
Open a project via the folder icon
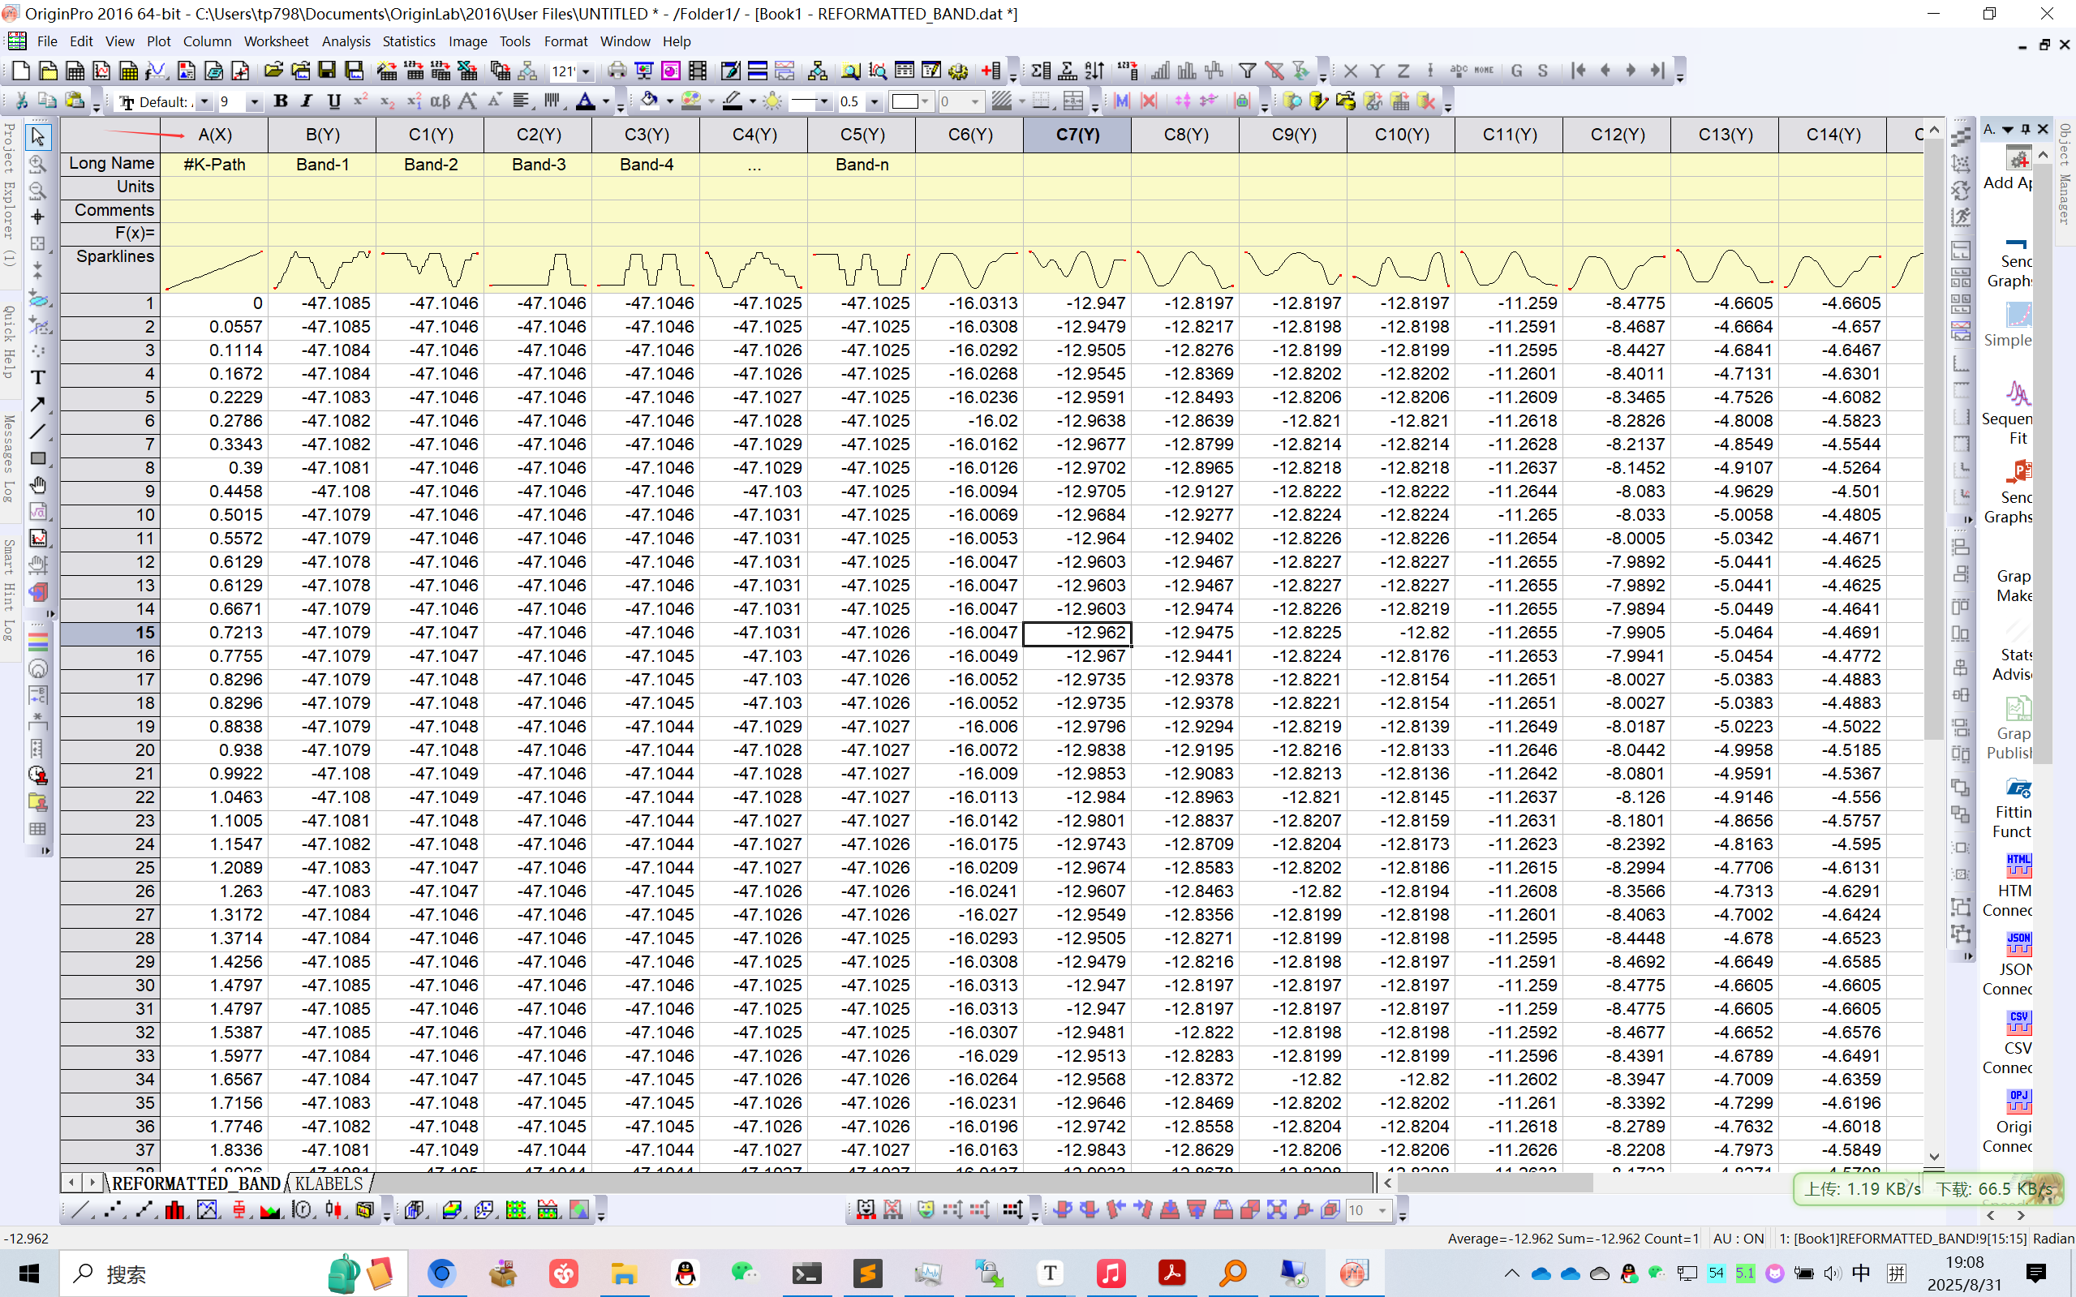pos(273,71)
